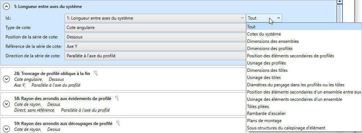Open the Type de cote field

point(155,28)
